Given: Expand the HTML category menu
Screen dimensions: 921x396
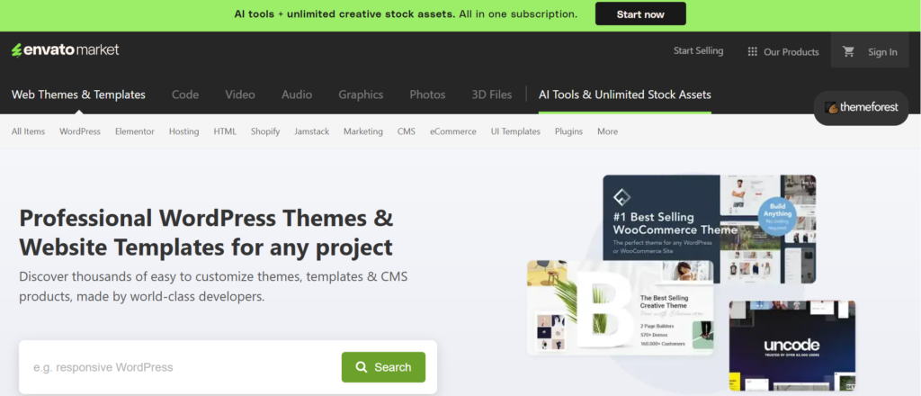Looking at the screenshot, I should click(x=225, y=131).
